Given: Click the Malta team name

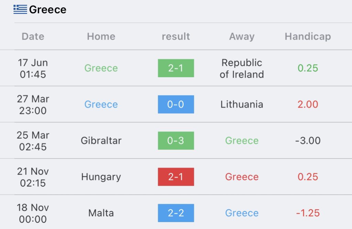Looking at the screenshot, I should coord(101,213).
